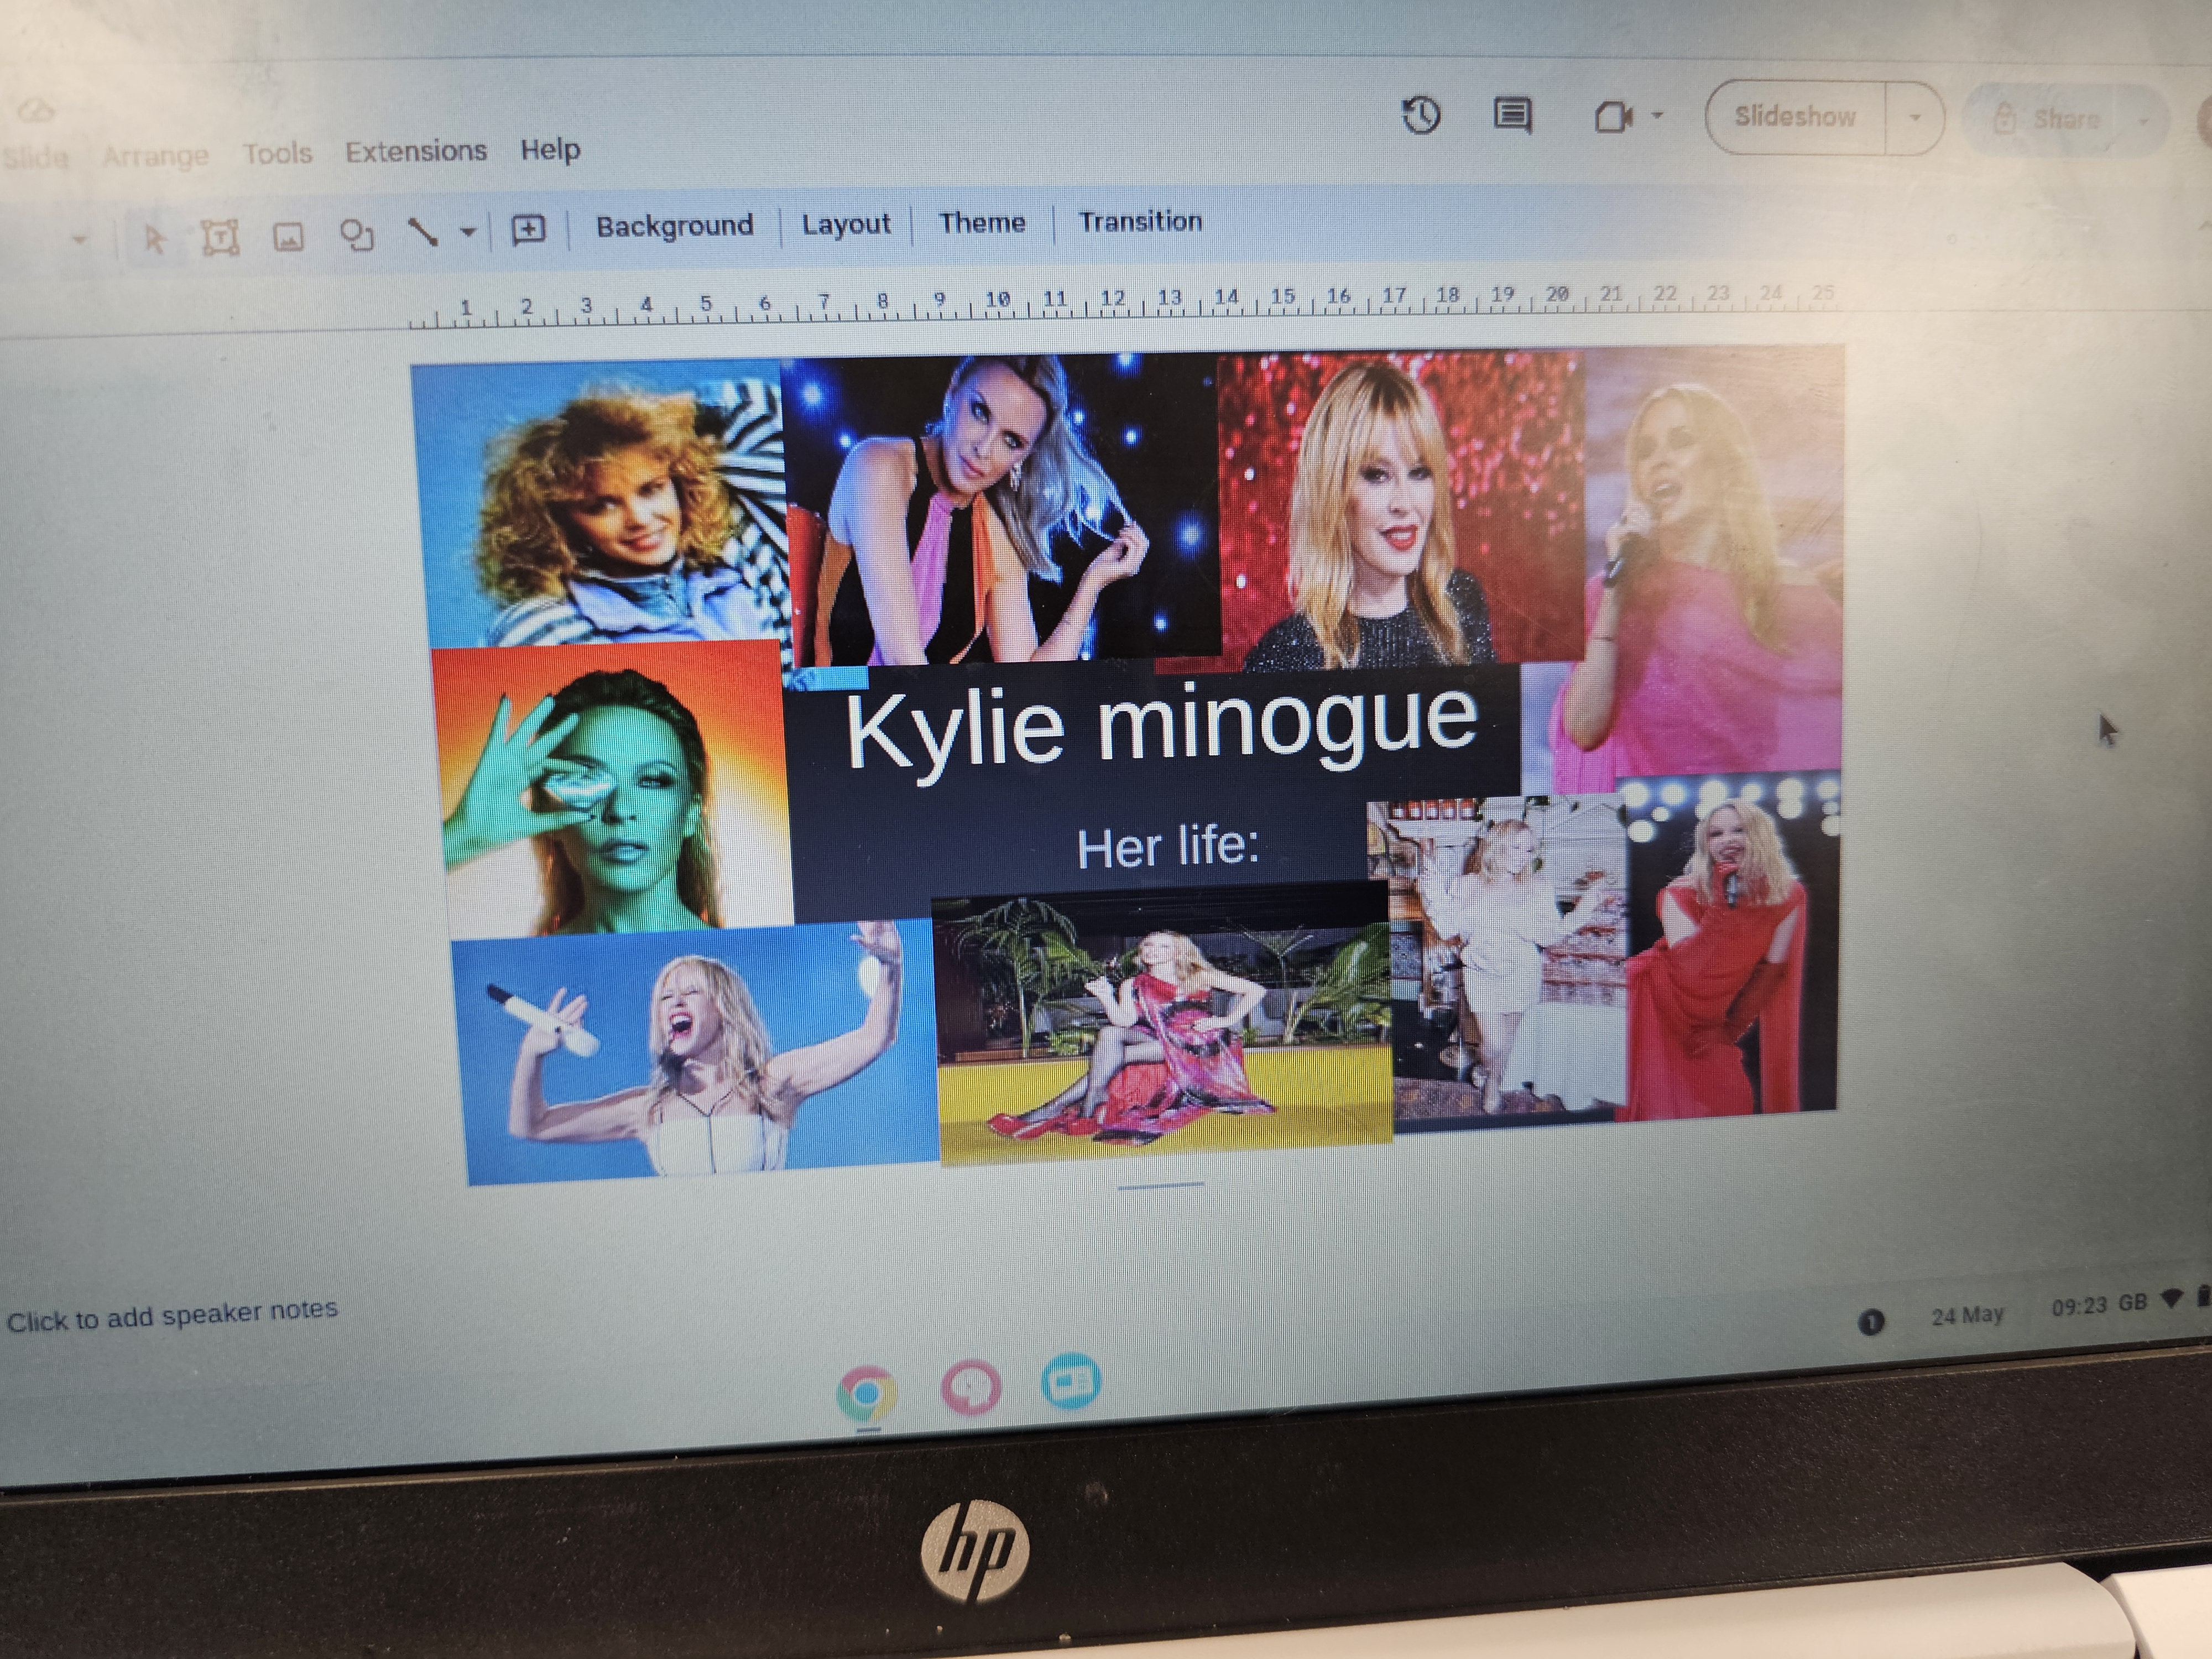Click the insert image icon
This screenshot has height=1659, width=2212.
(x=288, y=237)
